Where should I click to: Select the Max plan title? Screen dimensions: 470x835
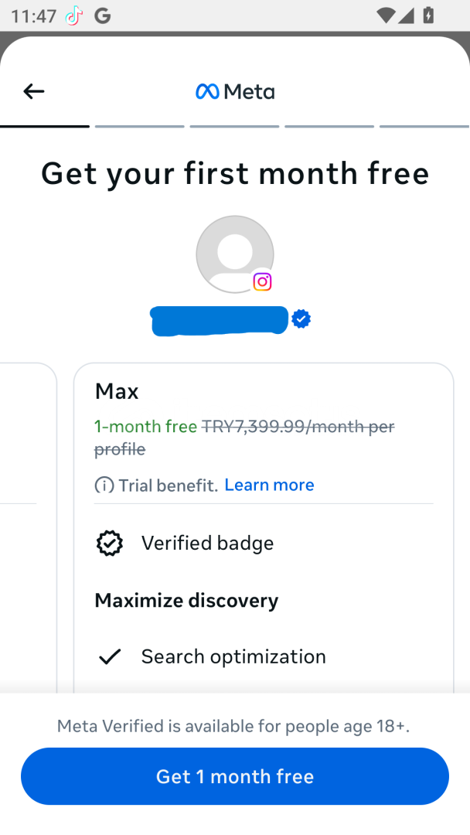[x=117, y=391]
